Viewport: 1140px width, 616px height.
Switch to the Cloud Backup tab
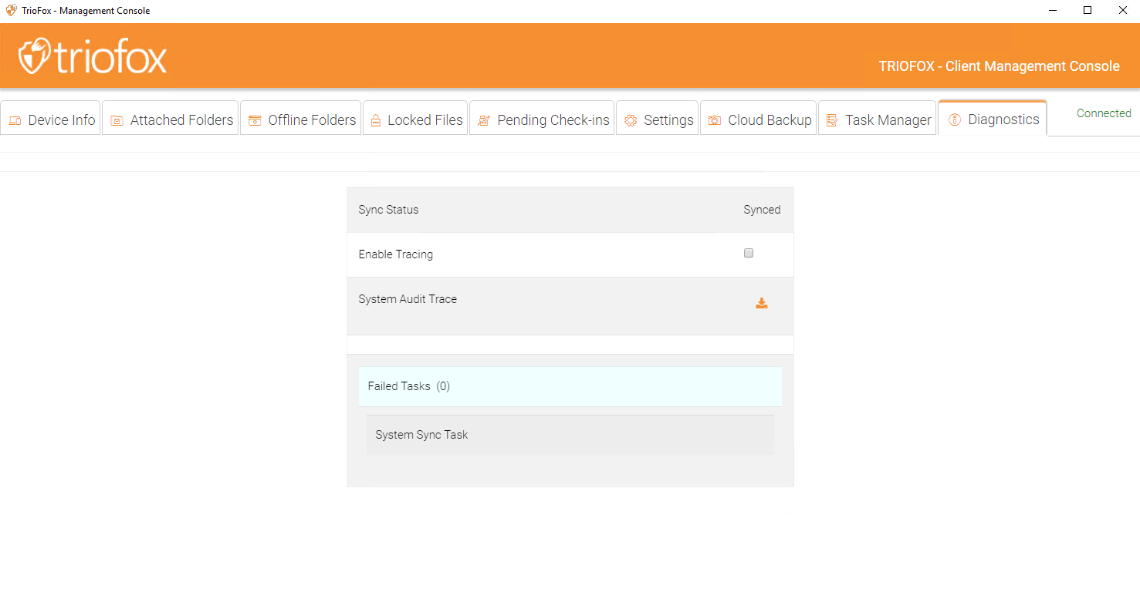pyautogui.click(x=758, y=119)
